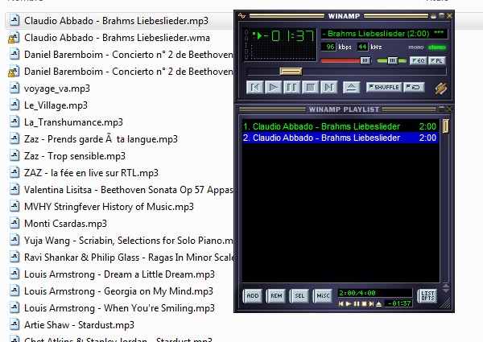Click the playlist mini Eject button

[x=379, y=304]
